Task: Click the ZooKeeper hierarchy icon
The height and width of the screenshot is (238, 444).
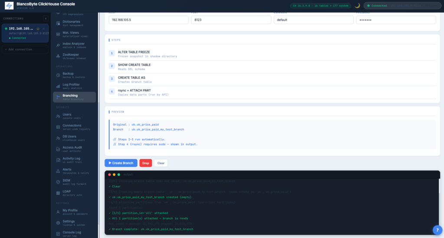Action: coord(58,56)
